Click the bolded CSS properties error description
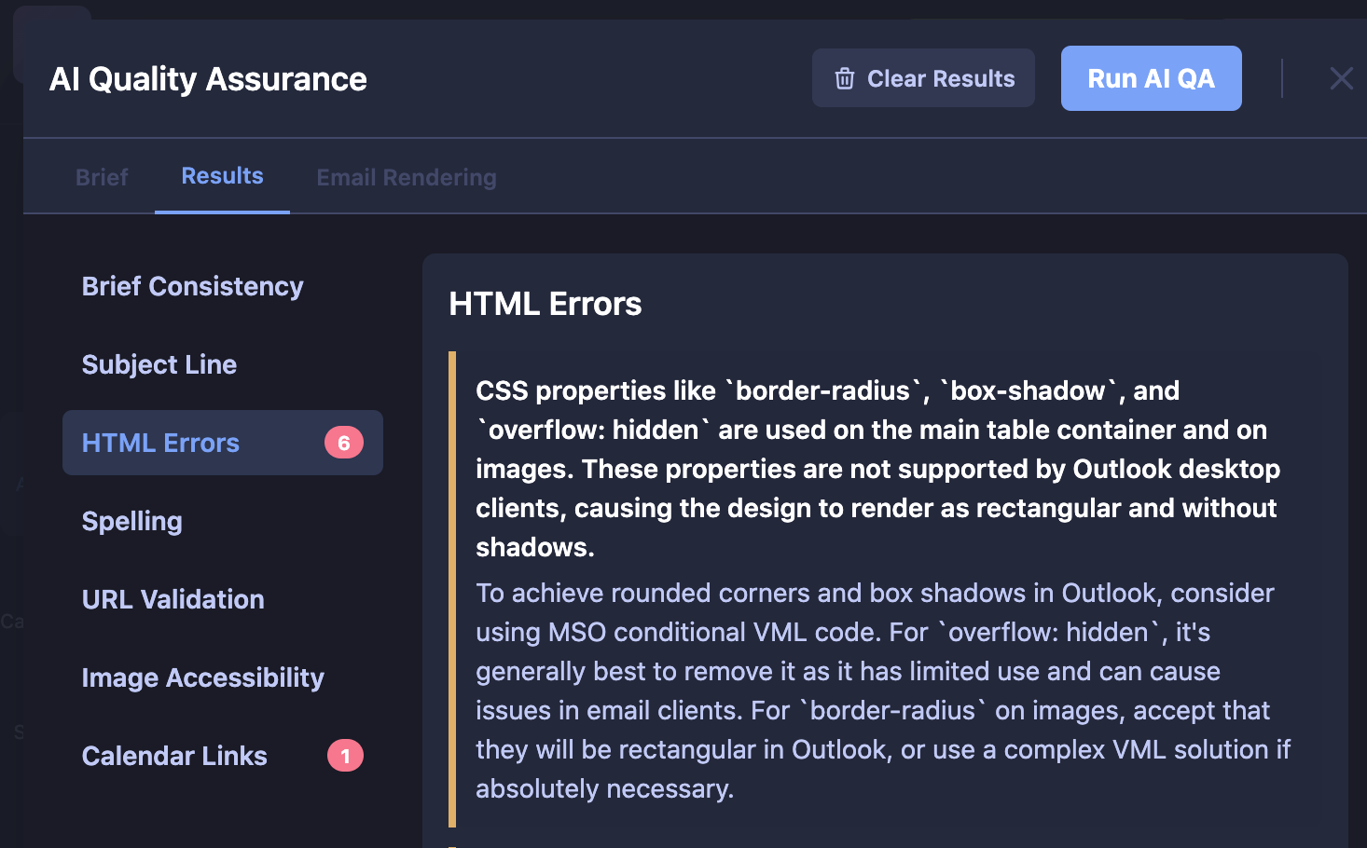Screen dimensions: 1367x848 [877, 469]
